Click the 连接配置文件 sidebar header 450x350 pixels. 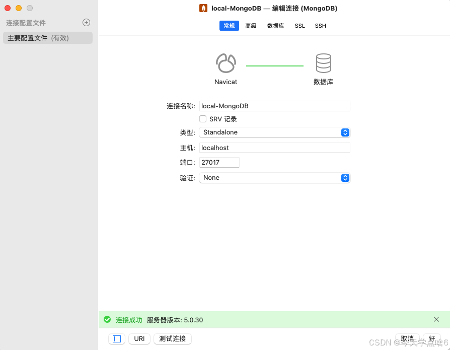[x=26, y=23]
